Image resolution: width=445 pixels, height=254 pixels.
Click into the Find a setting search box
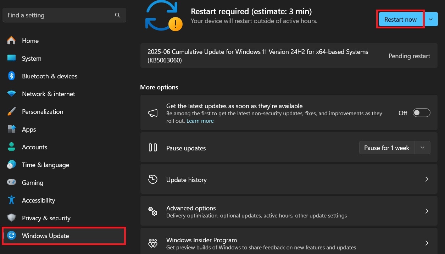64,15
